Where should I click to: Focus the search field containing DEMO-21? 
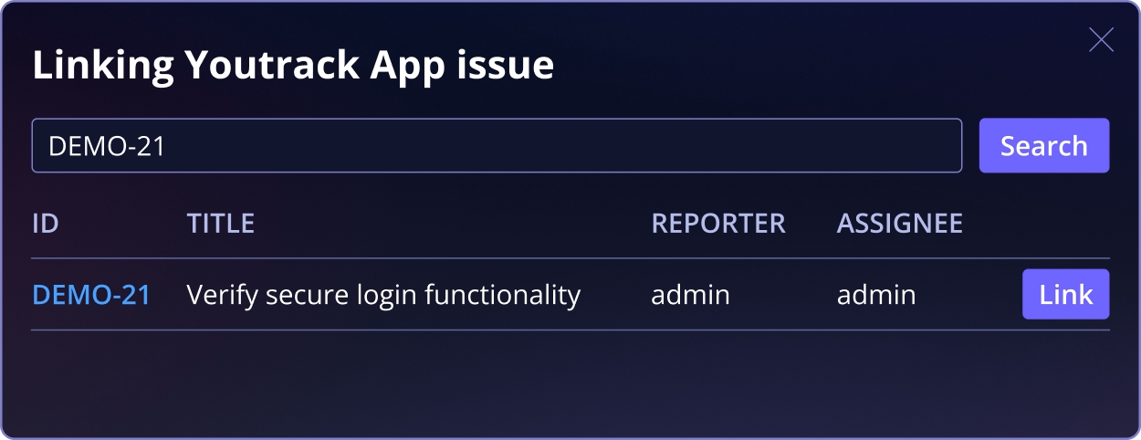(497, 145)
